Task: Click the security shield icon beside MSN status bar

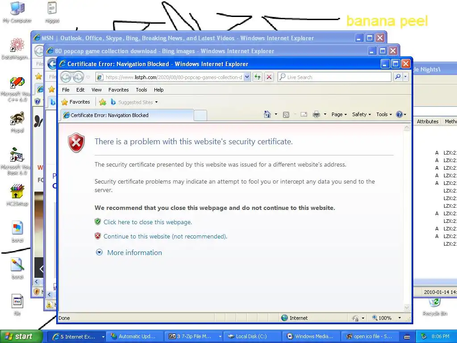Action: [x=37, y=291]
